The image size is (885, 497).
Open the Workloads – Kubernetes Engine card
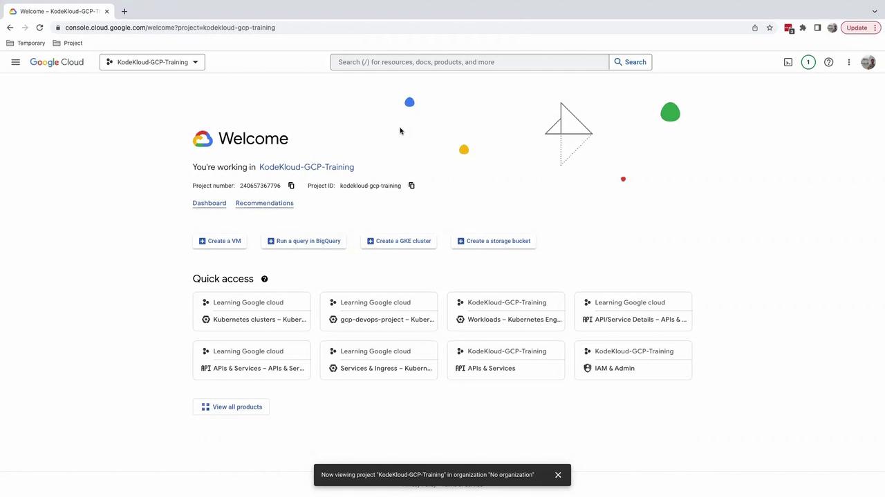(506, 311)
